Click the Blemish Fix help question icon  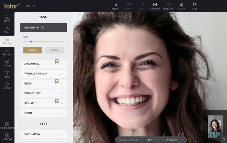pyautogui.click(x=43, y=28)
